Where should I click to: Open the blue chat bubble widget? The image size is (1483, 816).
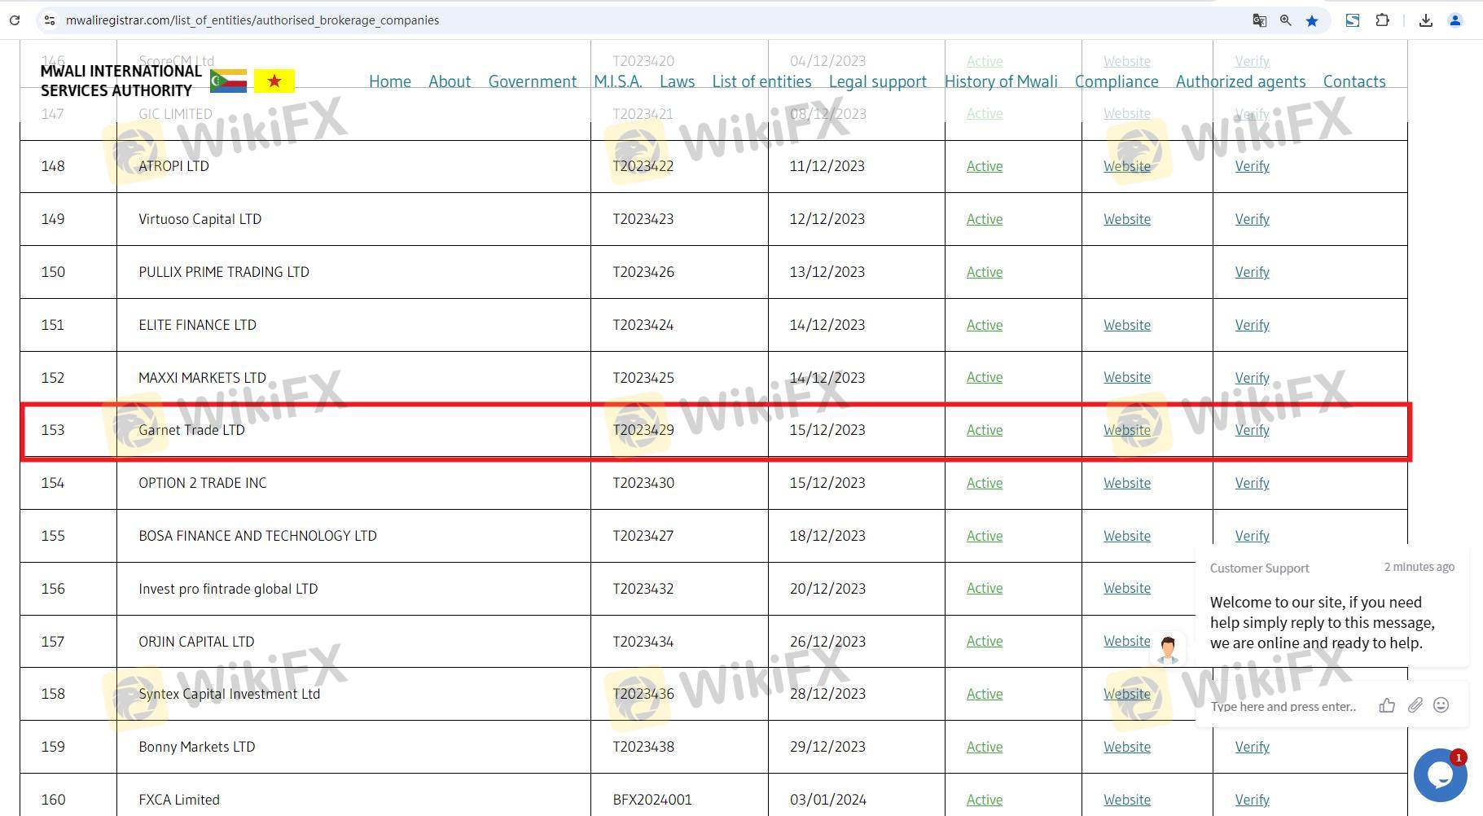point(1440,774)
